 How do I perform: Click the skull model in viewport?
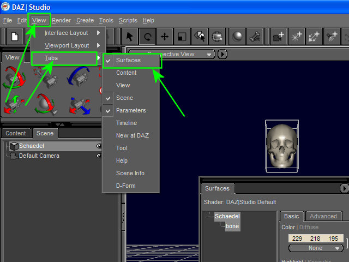pyautogui.click(x=282, y=145)
